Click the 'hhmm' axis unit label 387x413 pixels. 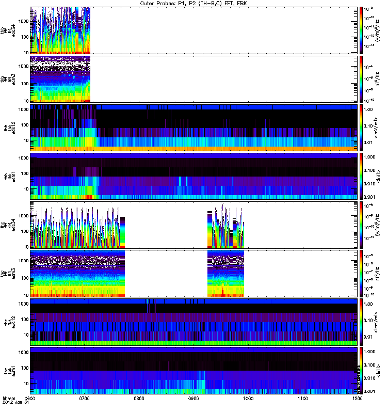9,398
